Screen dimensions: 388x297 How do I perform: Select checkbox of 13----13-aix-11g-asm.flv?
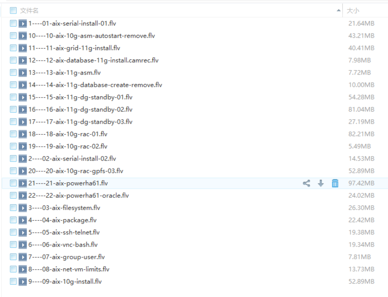tap(13, 73)
